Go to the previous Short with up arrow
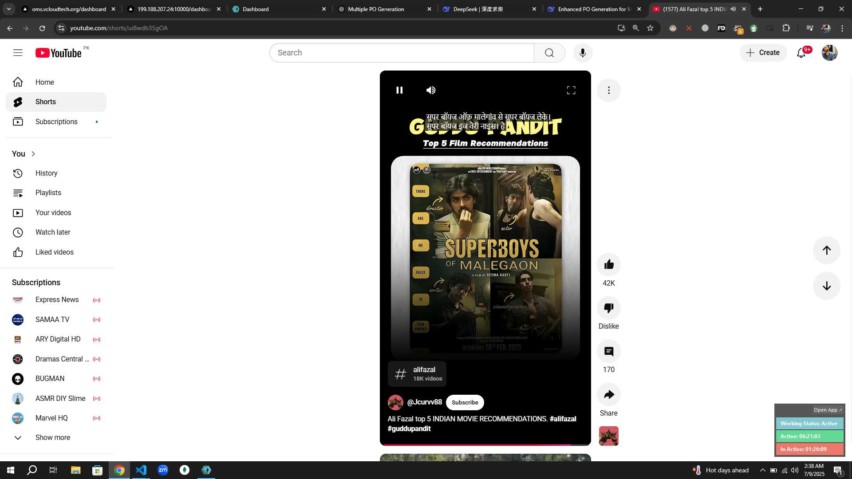The height and width of the screenshot is (479, 852). pyautogui.click(x=826, y=250)
